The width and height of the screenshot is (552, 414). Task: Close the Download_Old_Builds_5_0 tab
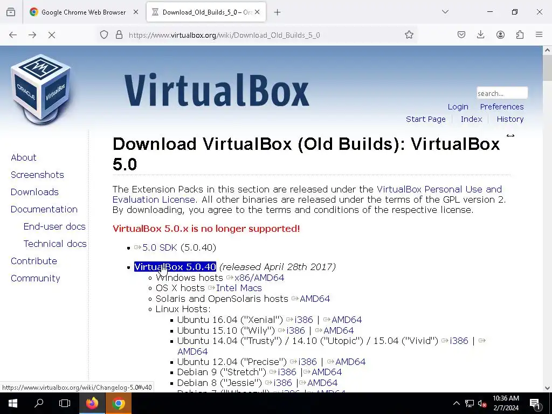(257, 12)
